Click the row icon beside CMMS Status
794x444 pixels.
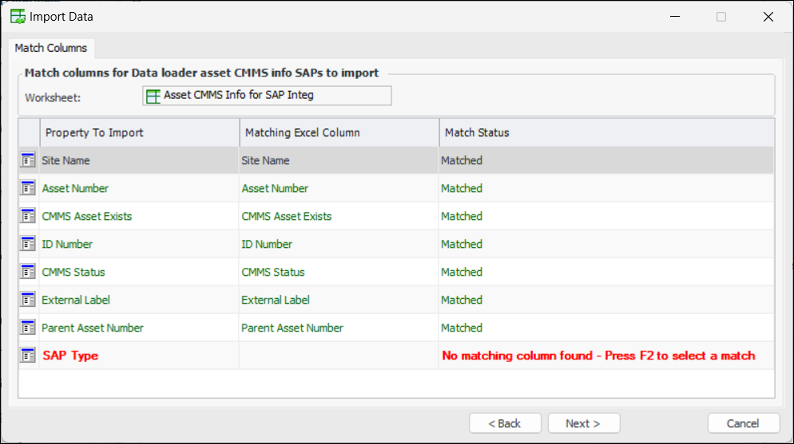tap(28, 272)
